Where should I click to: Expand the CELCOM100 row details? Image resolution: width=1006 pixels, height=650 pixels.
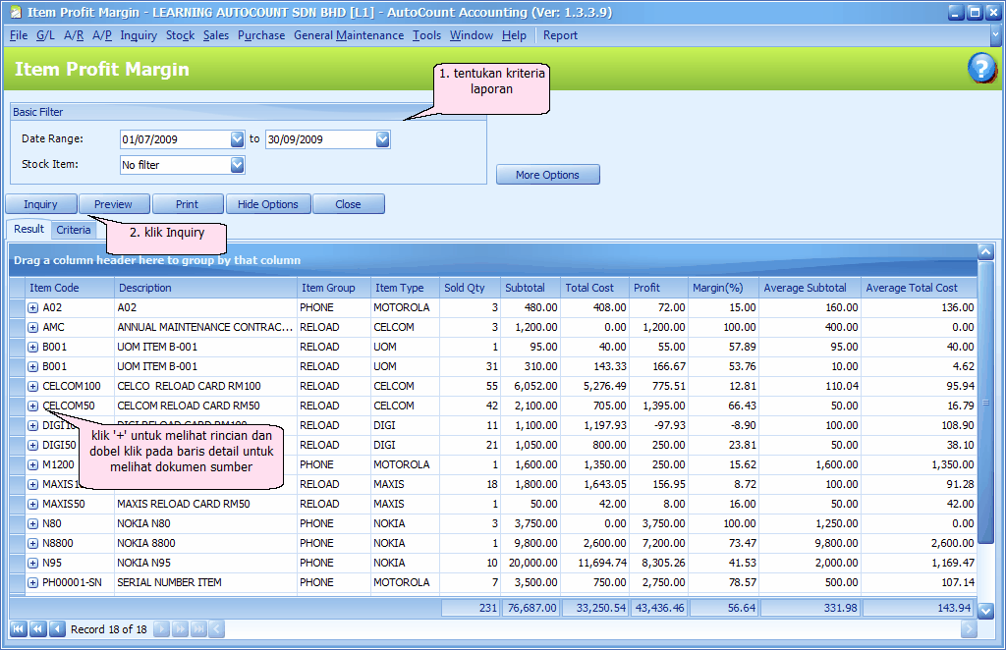pos(31,386)
